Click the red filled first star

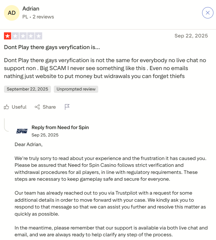7,36
